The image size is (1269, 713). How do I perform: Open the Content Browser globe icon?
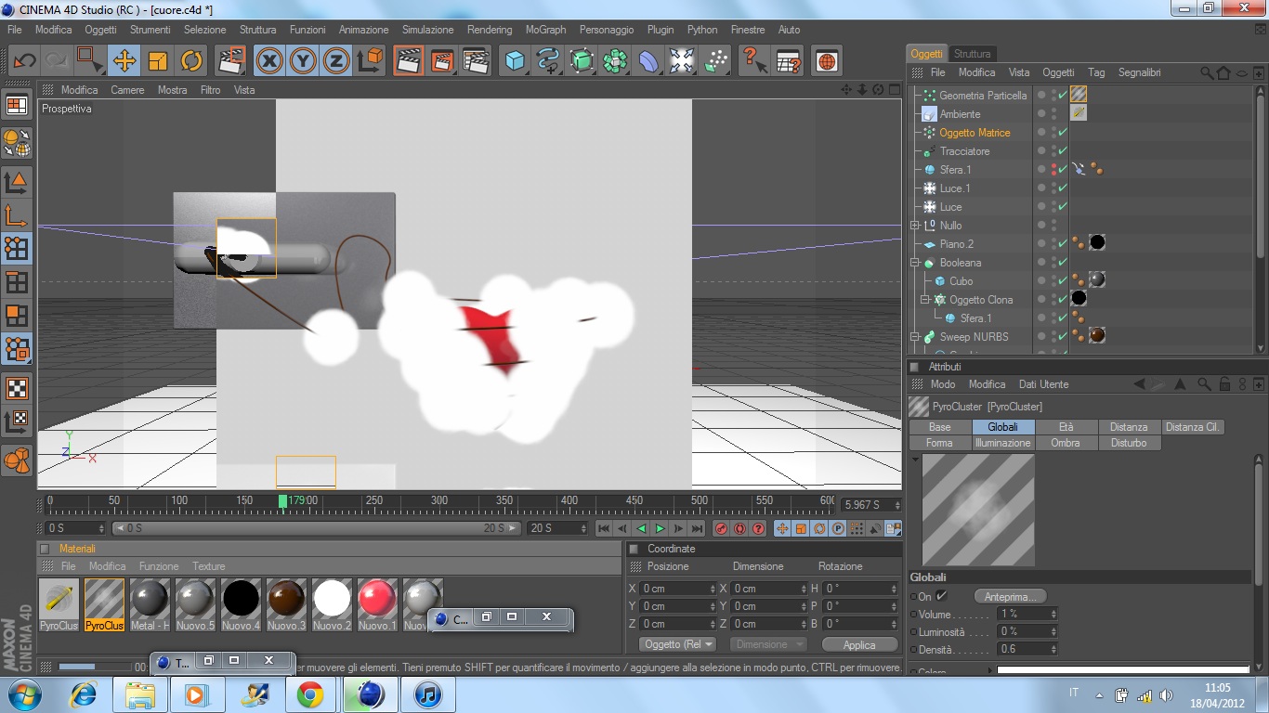(x=827, y=61)
